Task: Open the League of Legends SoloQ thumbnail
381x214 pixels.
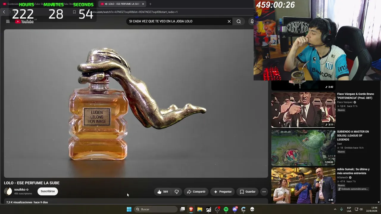Action: coord(303,148)
